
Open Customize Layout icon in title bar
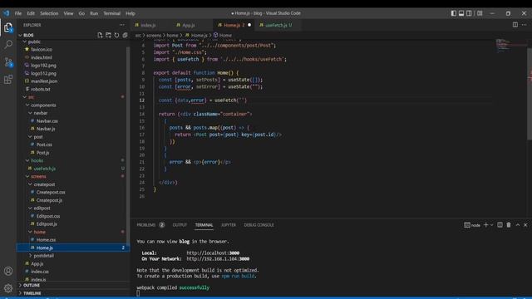480,13
